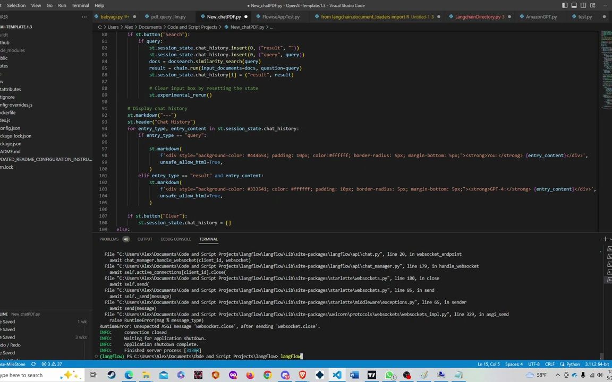Open WhatsApp from the taskbar
Image resolution: width=612 pixels, height=382 pixels.
[x=389, y=375]
